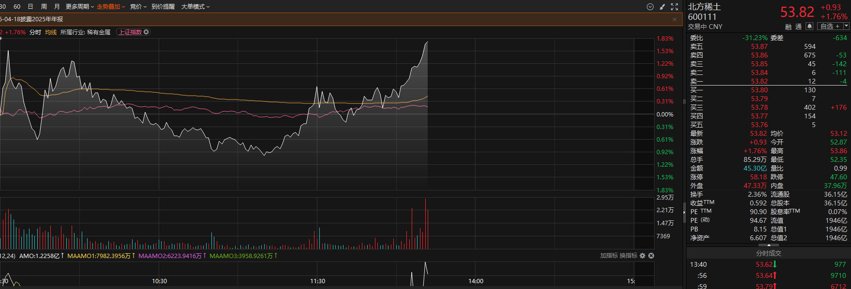Open indicator settings gear icon

pos(642,256)
